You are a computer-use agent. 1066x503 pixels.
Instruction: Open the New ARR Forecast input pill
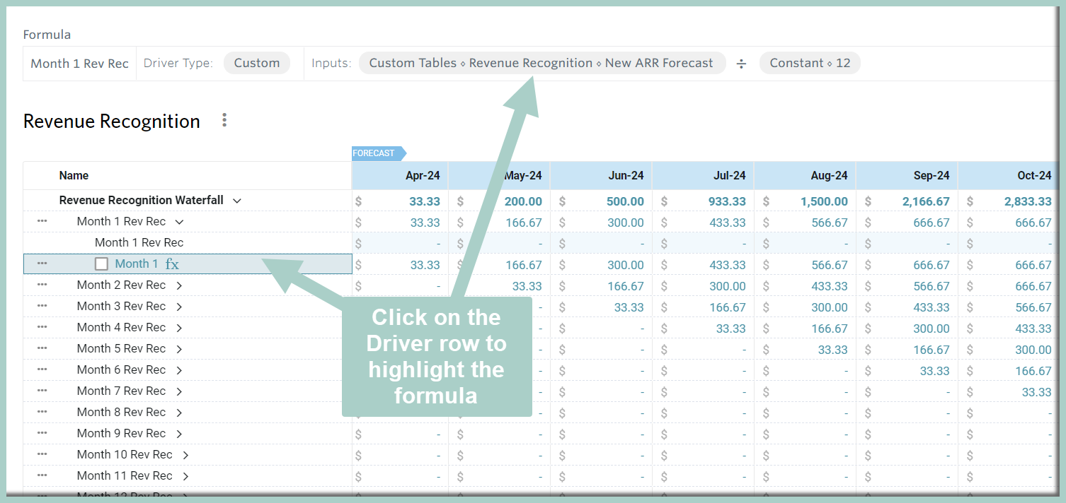543,62
